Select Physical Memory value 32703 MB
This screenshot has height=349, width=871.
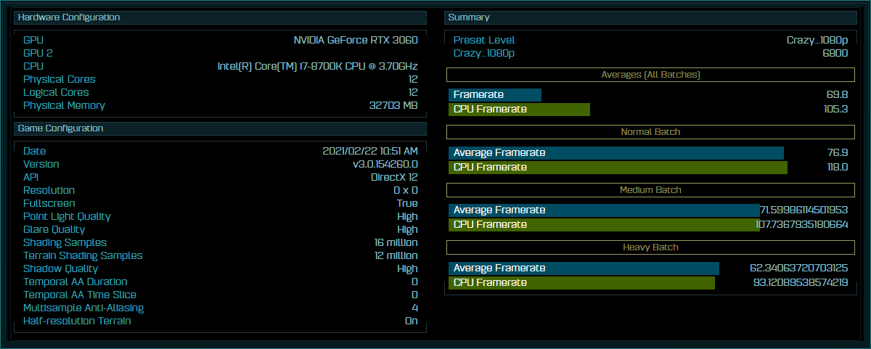tap(393, 105)
